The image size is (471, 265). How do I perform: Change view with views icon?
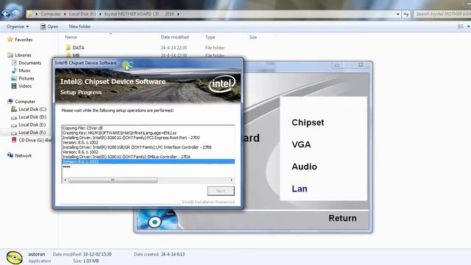460,26
